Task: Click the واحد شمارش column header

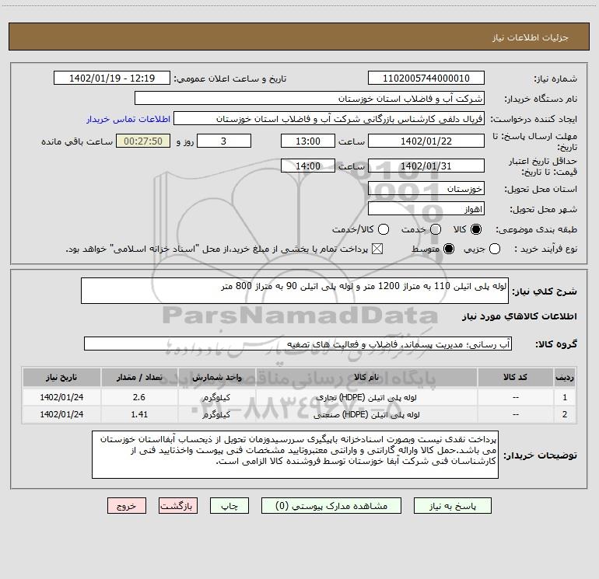Action: click(x=216, y=377)
